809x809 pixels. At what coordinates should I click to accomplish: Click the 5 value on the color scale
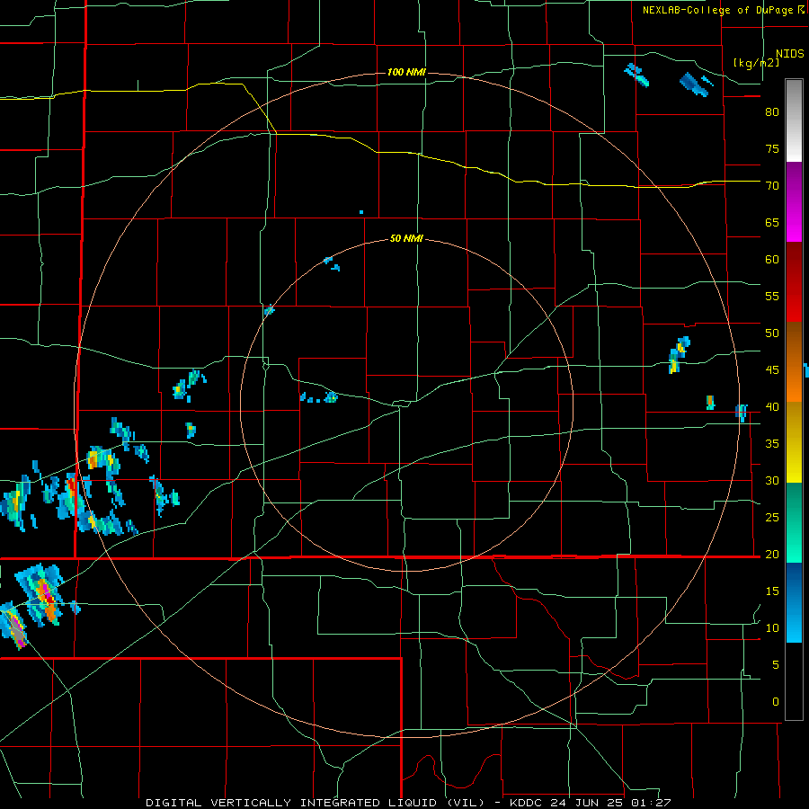pos(776,664)
